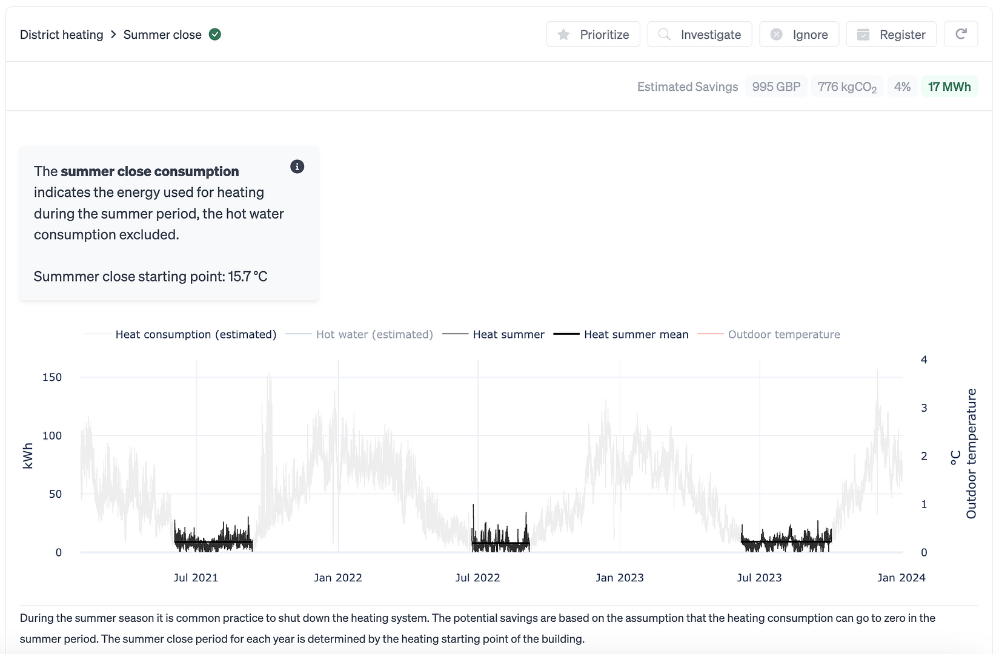Click the breadcrumb chevron separator

[x=113, y=35]
